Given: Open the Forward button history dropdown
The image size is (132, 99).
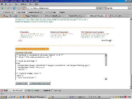Looking at the screenshot, I should pos(11,8).
